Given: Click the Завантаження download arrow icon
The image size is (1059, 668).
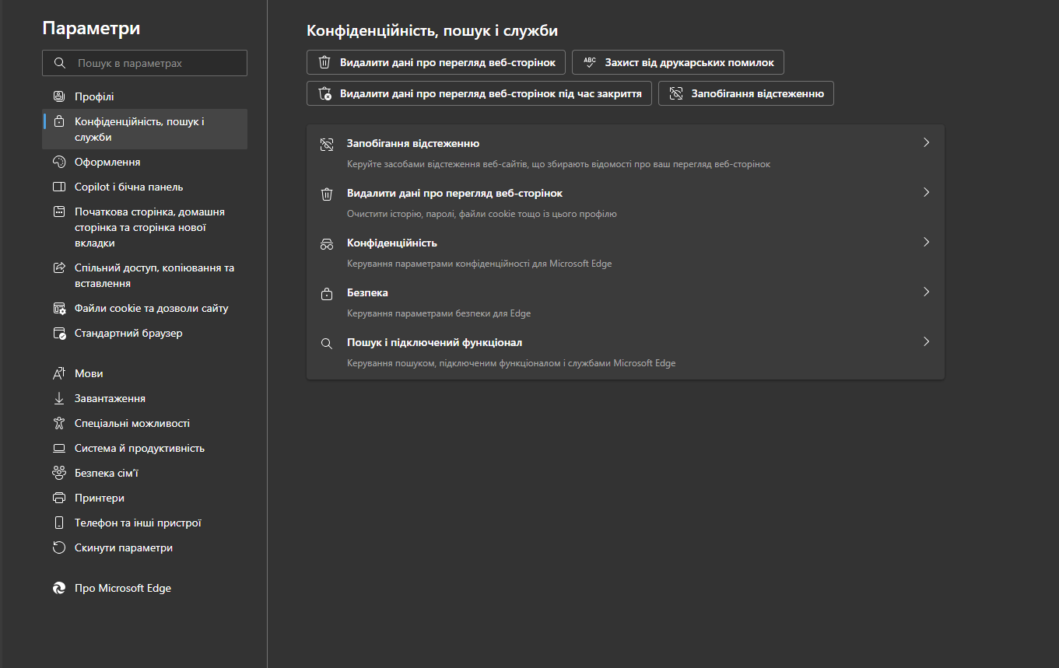Looking at the screenshot, I should pyautogui.click(x=59, y=398).
